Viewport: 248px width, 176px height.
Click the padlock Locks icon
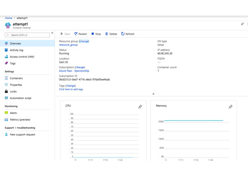(x=6, y=91)
